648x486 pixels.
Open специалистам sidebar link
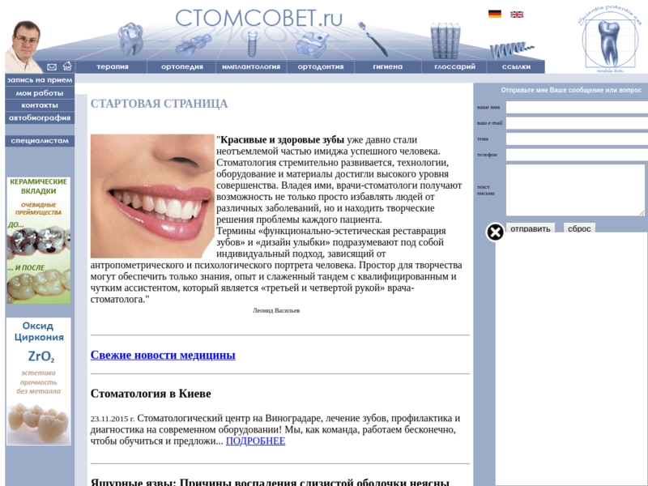tap(40, 141)
